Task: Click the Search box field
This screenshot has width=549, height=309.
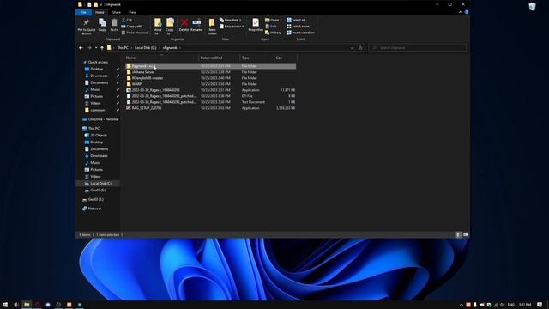Action: click(418, 48)
